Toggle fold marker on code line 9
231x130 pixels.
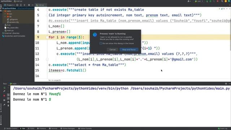click(47, 37)
